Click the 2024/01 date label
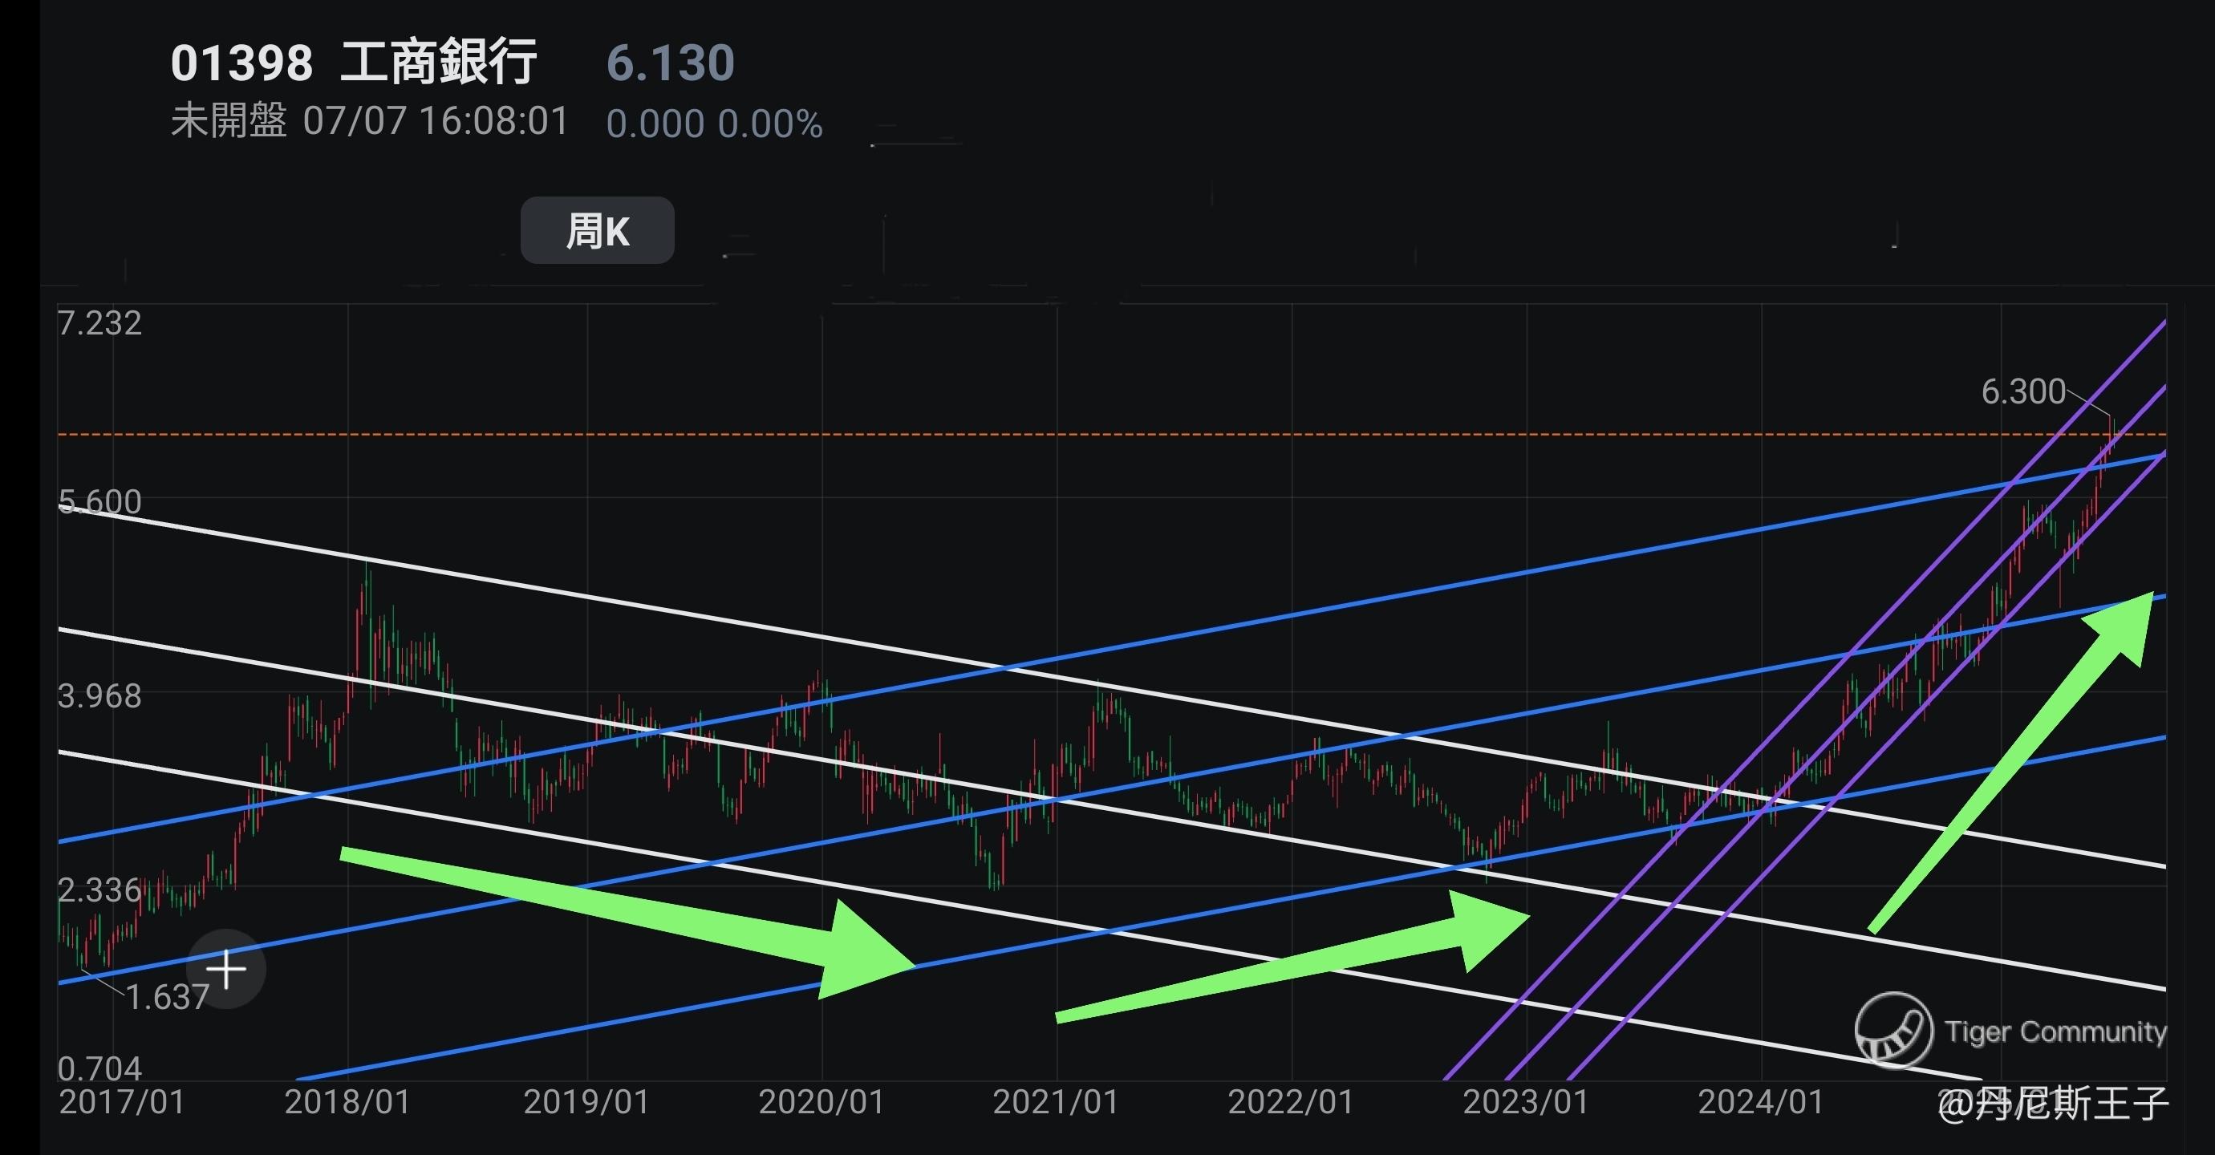 1761,1103
